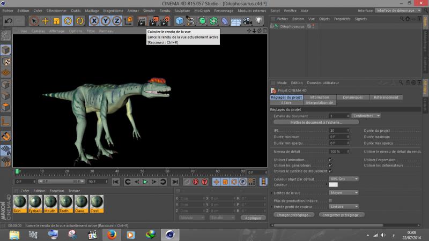Open the render settings clapper icon
Image resolution: width=429 pixels, height=241 pixels.
(x=165, y=21)
